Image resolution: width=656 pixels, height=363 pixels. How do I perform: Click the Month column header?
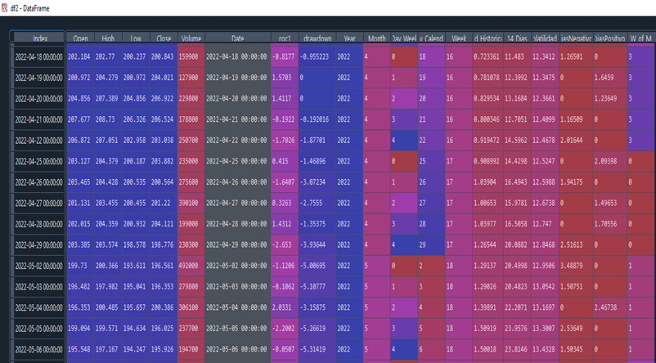click(377, 38)
